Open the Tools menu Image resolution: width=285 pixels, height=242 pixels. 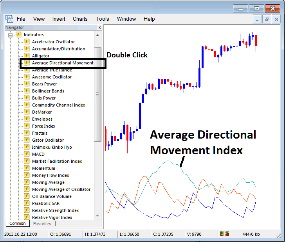(x=103, y=19)
